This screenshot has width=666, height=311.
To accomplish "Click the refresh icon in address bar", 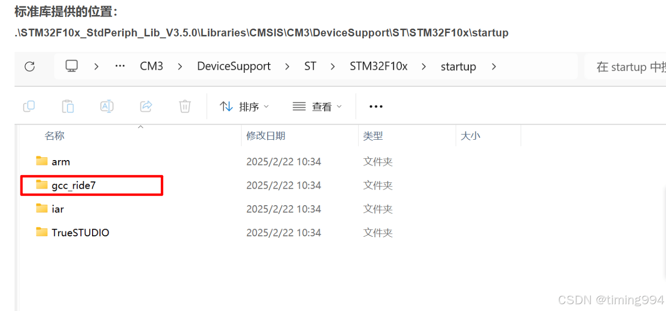I will point(30,66).
